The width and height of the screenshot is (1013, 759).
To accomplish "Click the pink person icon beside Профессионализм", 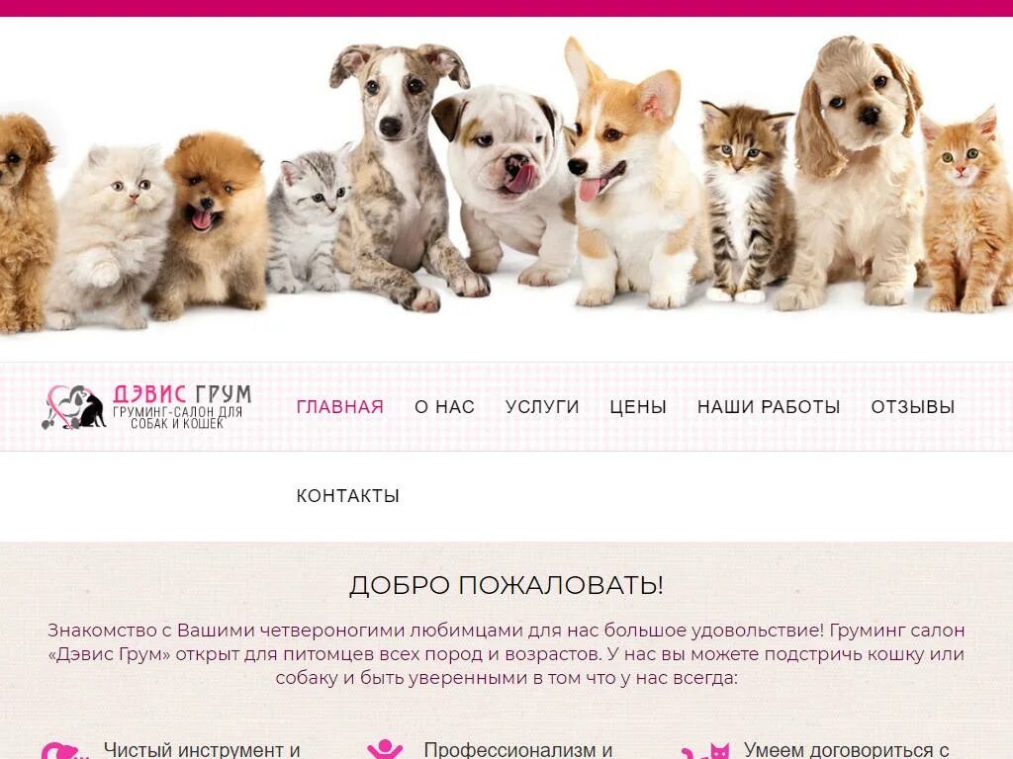I will pyautogui.click(x=385, y=749).
